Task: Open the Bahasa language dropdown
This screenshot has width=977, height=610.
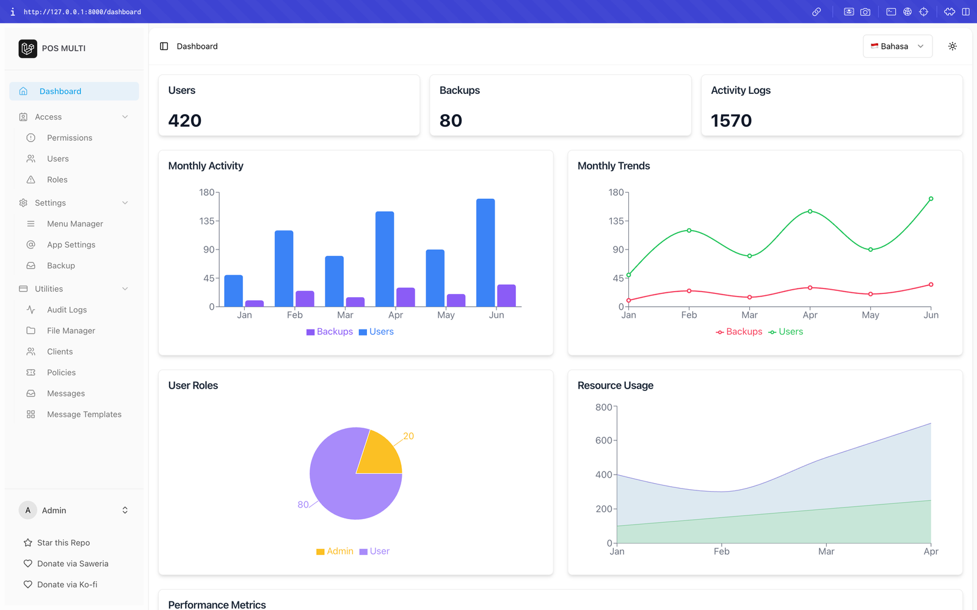Action: coord(897,46)
